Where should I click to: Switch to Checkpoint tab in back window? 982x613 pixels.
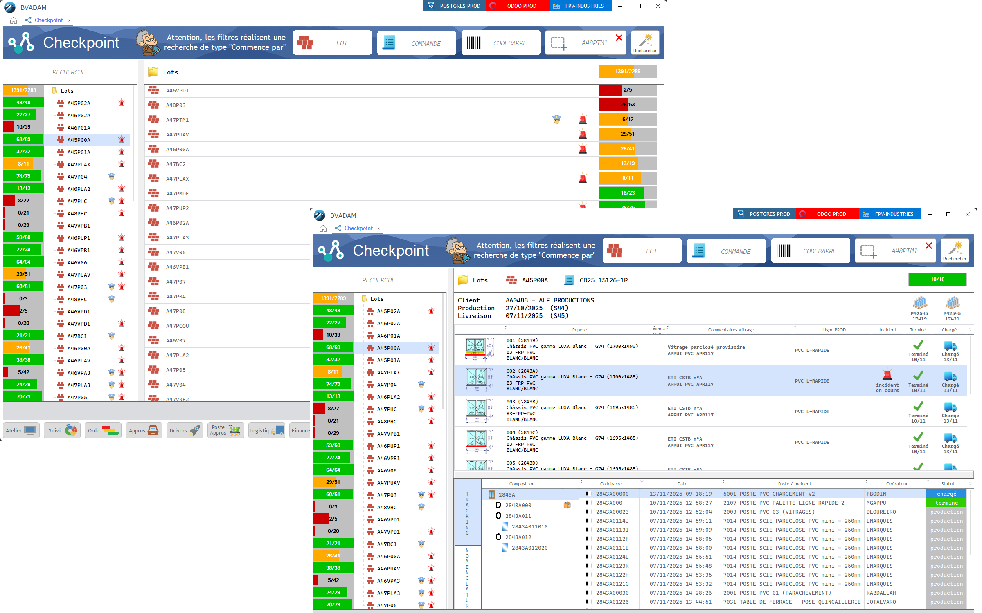(48, 20)
